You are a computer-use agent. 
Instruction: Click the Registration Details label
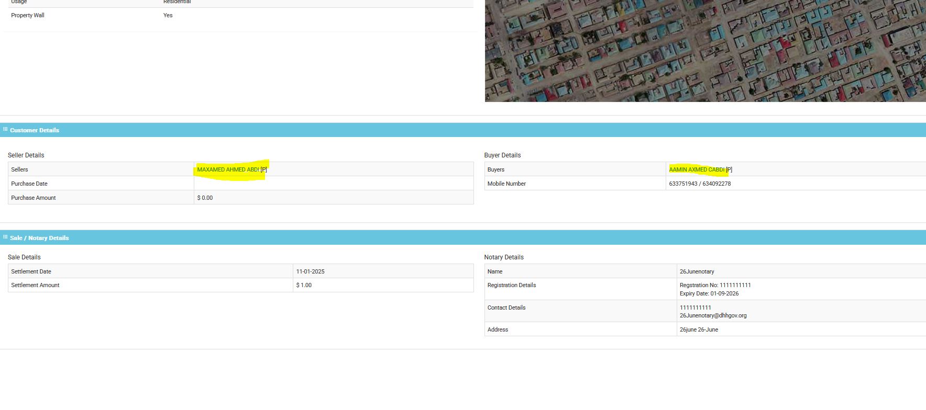[x=512, y=285]
